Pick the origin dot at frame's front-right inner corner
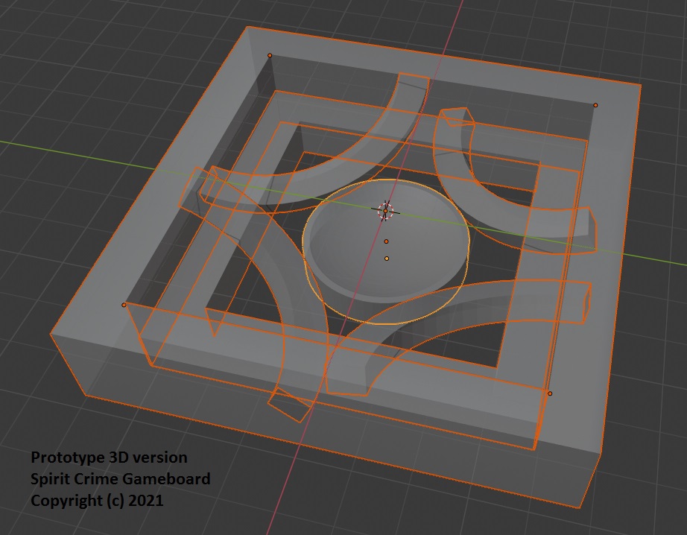The height and width of the screenshot is (535, 687). point(550,393)
